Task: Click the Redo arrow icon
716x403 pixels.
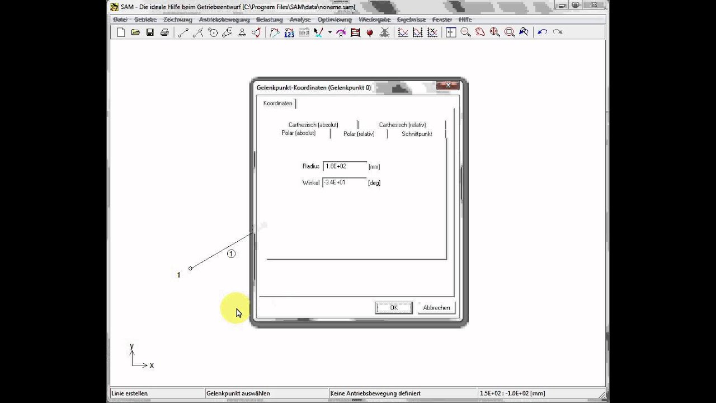Action: tap(557, 32)
